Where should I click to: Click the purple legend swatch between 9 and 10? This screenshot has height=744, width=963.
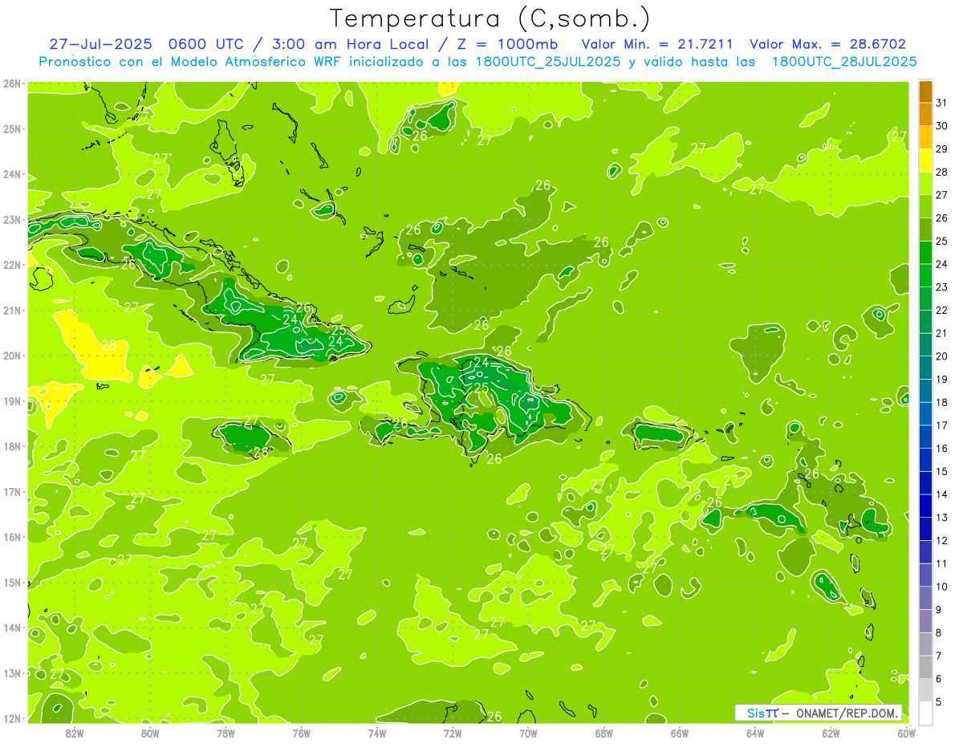[x=925, y=598]
